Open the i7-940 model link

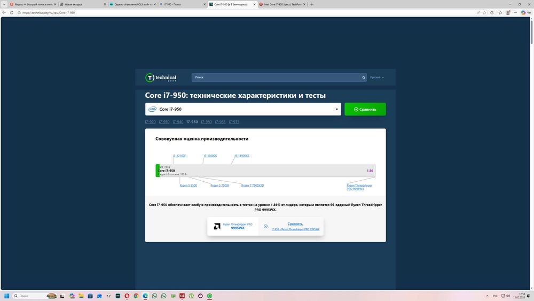pos(178,122)
